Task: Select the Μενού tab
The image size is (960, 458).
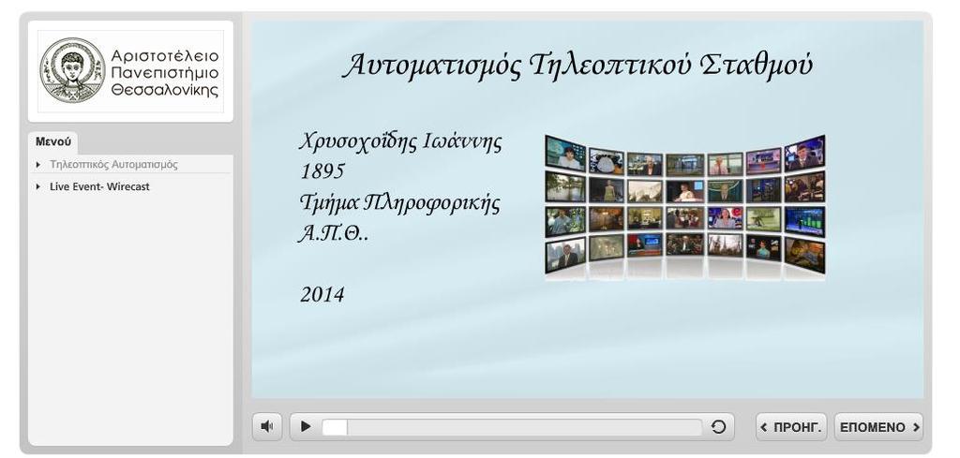Action: tap(53, 141)
